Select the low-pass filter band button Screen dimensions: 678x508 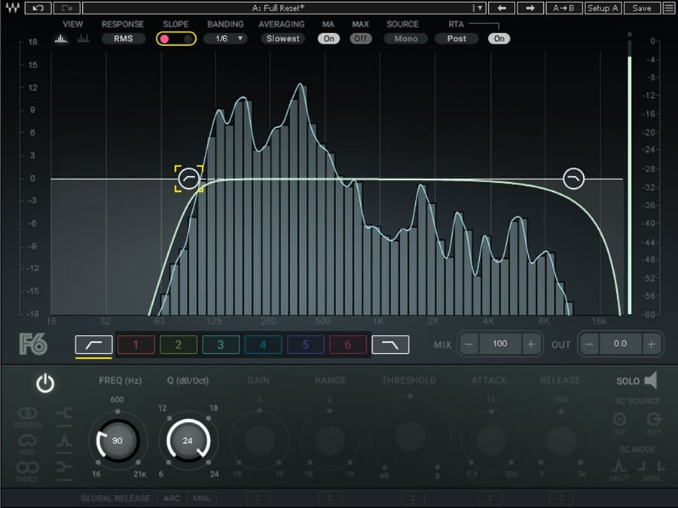click(x=390, y=345)
